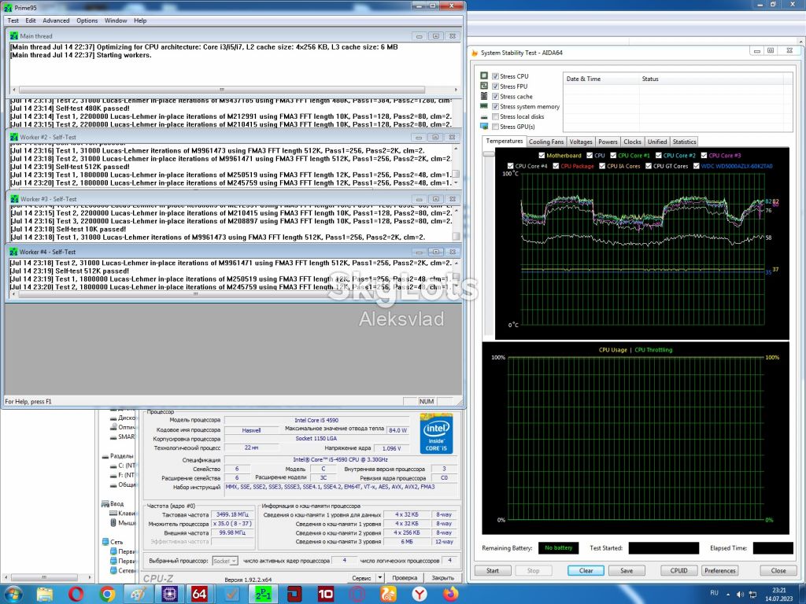Switch to Paint via taskbar icon
The image size is (806, 604).
(138, 595)
